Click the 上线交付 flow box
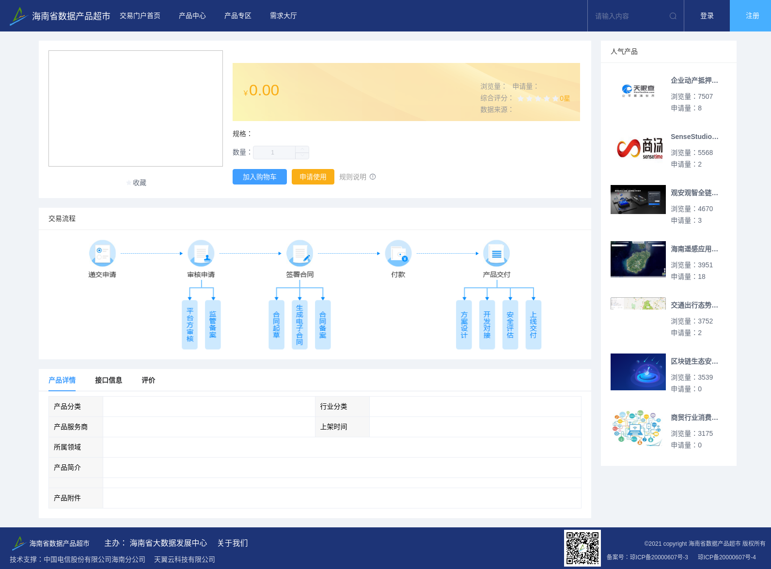This screenshot has width=771, height=569. pos(534,324)
